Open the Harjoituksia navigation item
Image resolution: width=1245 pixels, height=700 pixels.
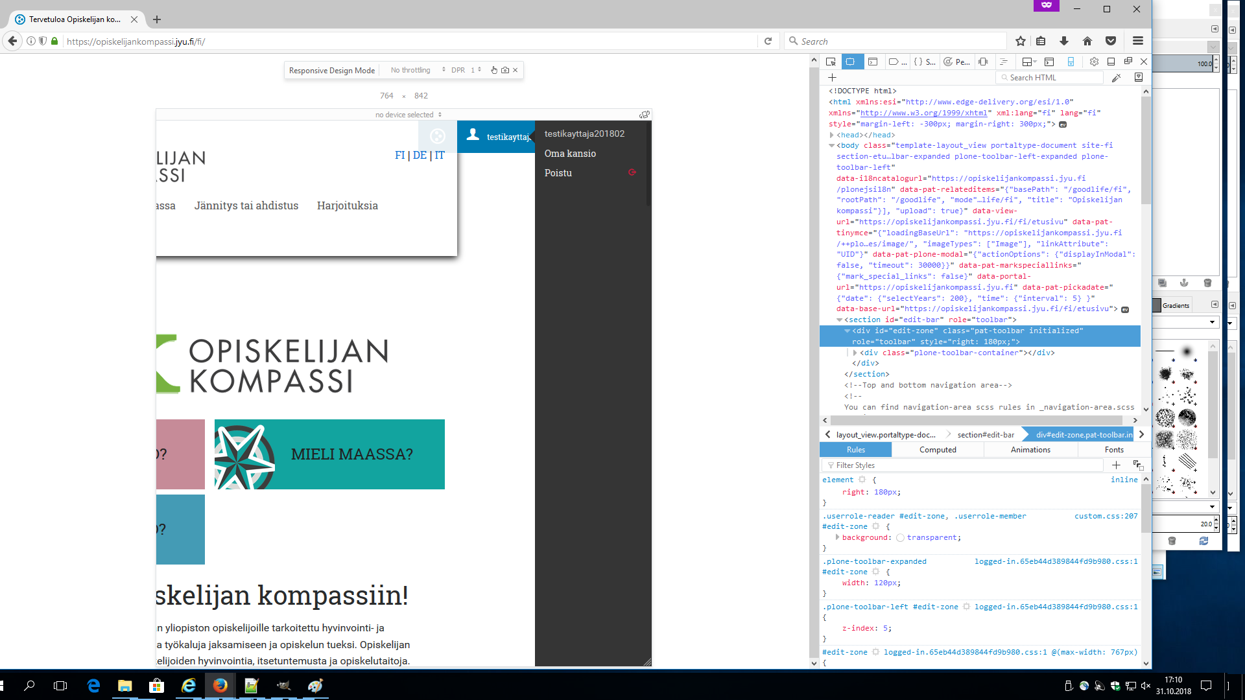tap(348, 206)
